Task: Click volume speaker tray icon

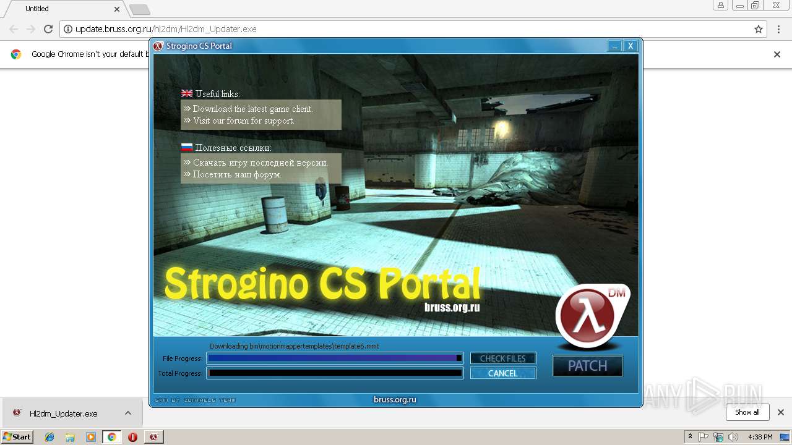Action: (733, 437)
